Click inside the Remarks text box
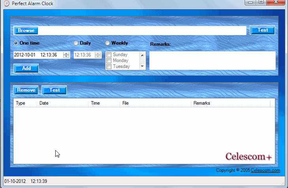 click(212, 60)
